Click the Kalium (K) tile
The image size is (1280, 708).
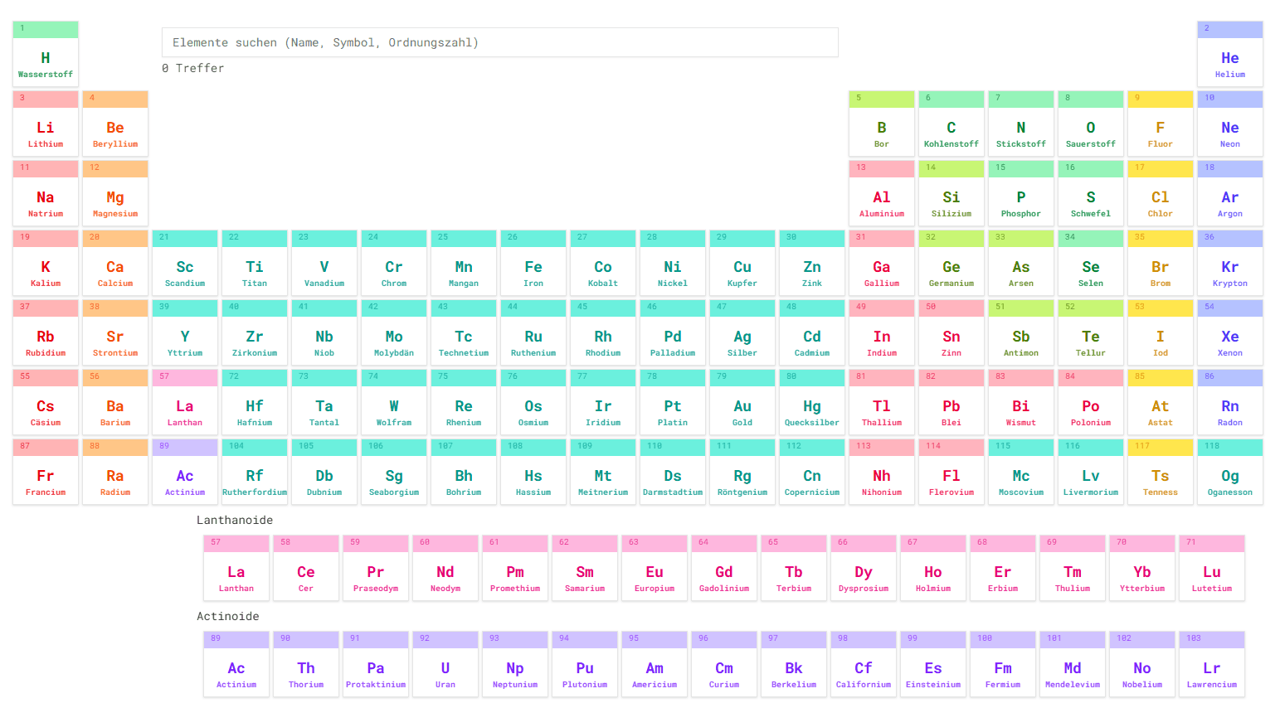pyautogui.click(x=46, y=263)
